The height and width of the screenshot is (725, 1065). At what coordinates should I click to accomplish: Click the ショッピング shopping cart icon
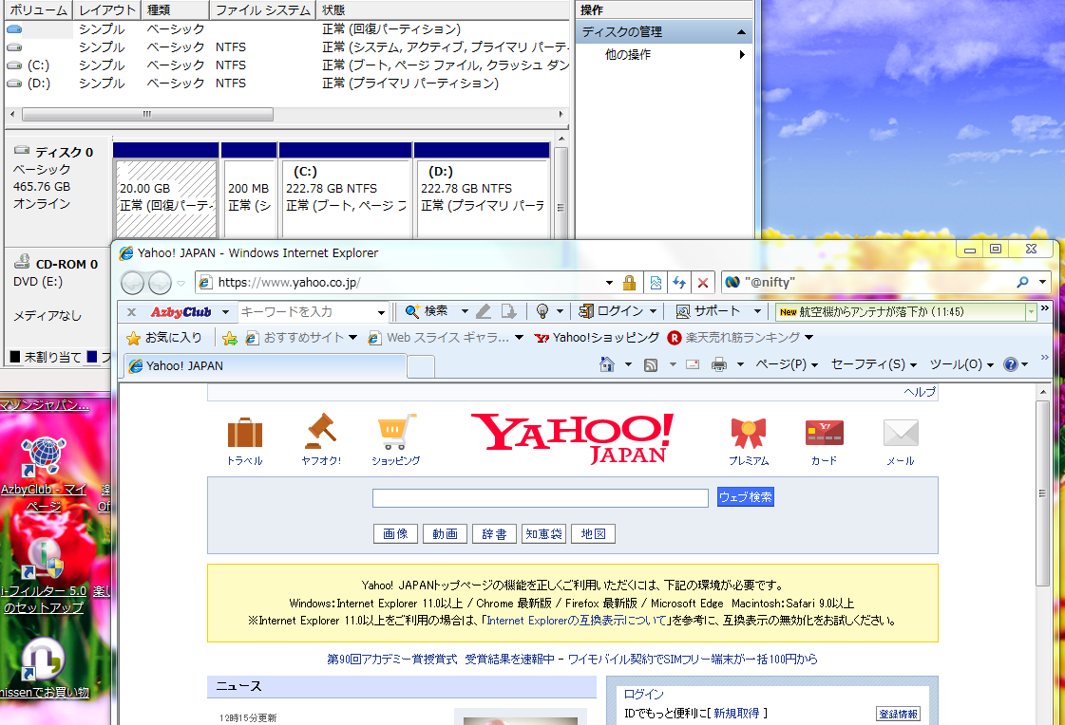click(395, 432)
